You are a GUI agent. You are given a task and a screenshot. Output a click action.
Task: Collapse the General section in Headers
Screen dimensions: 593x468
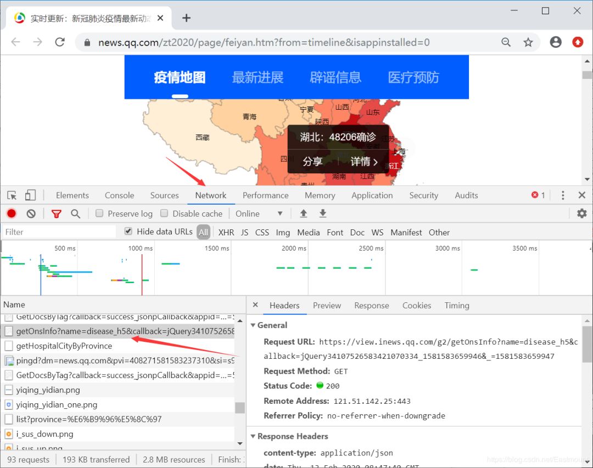[253, 325]
